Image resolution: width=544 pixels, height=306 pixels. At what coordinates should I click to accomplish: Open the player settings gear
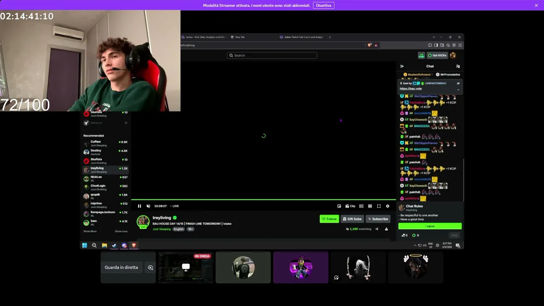coord(388,206)
